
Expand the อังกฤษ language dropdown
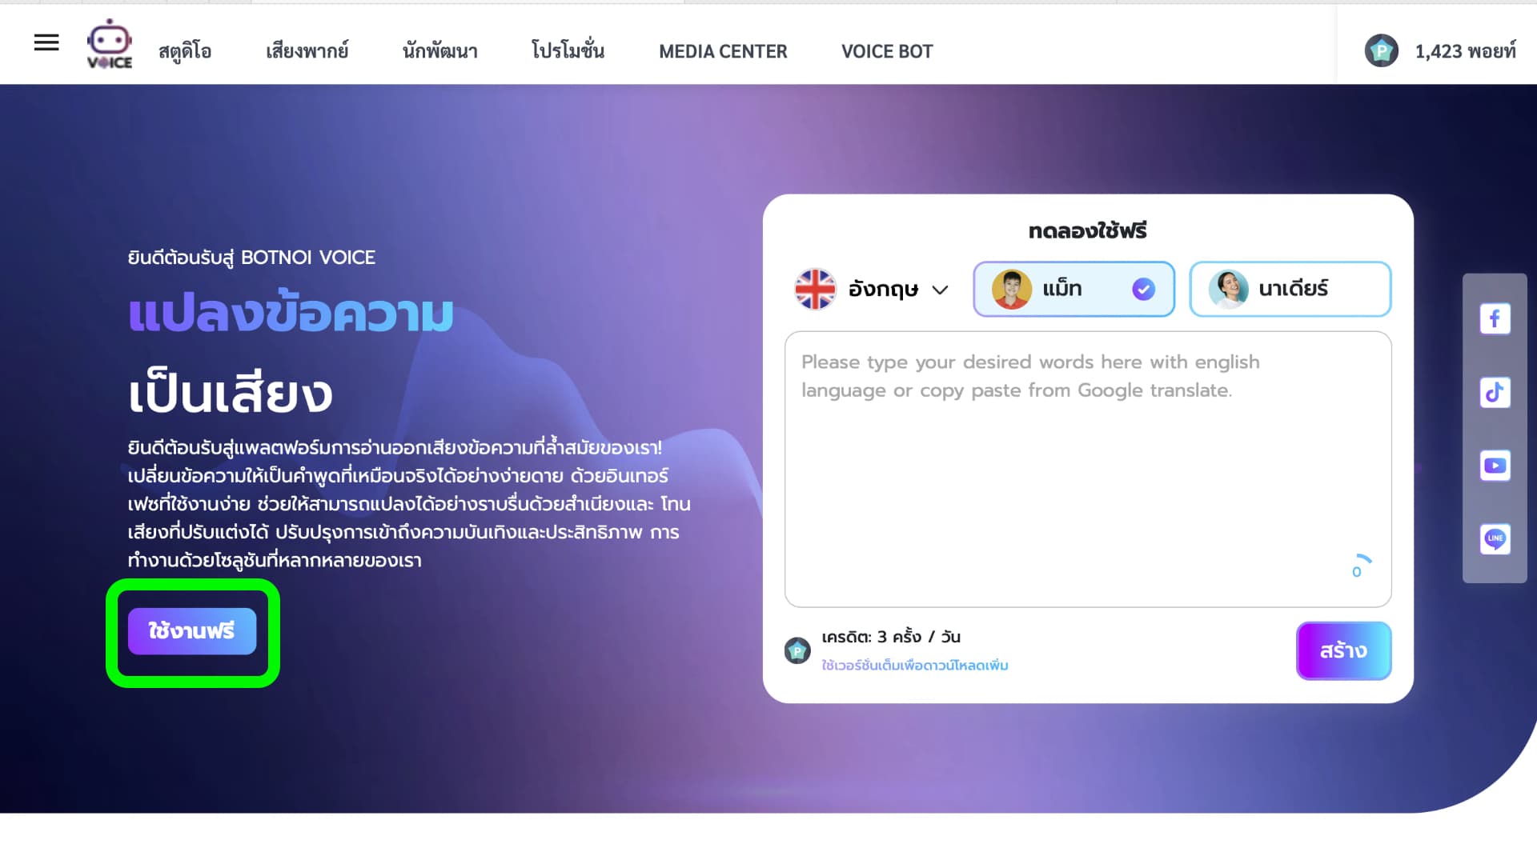click(872, 289)
